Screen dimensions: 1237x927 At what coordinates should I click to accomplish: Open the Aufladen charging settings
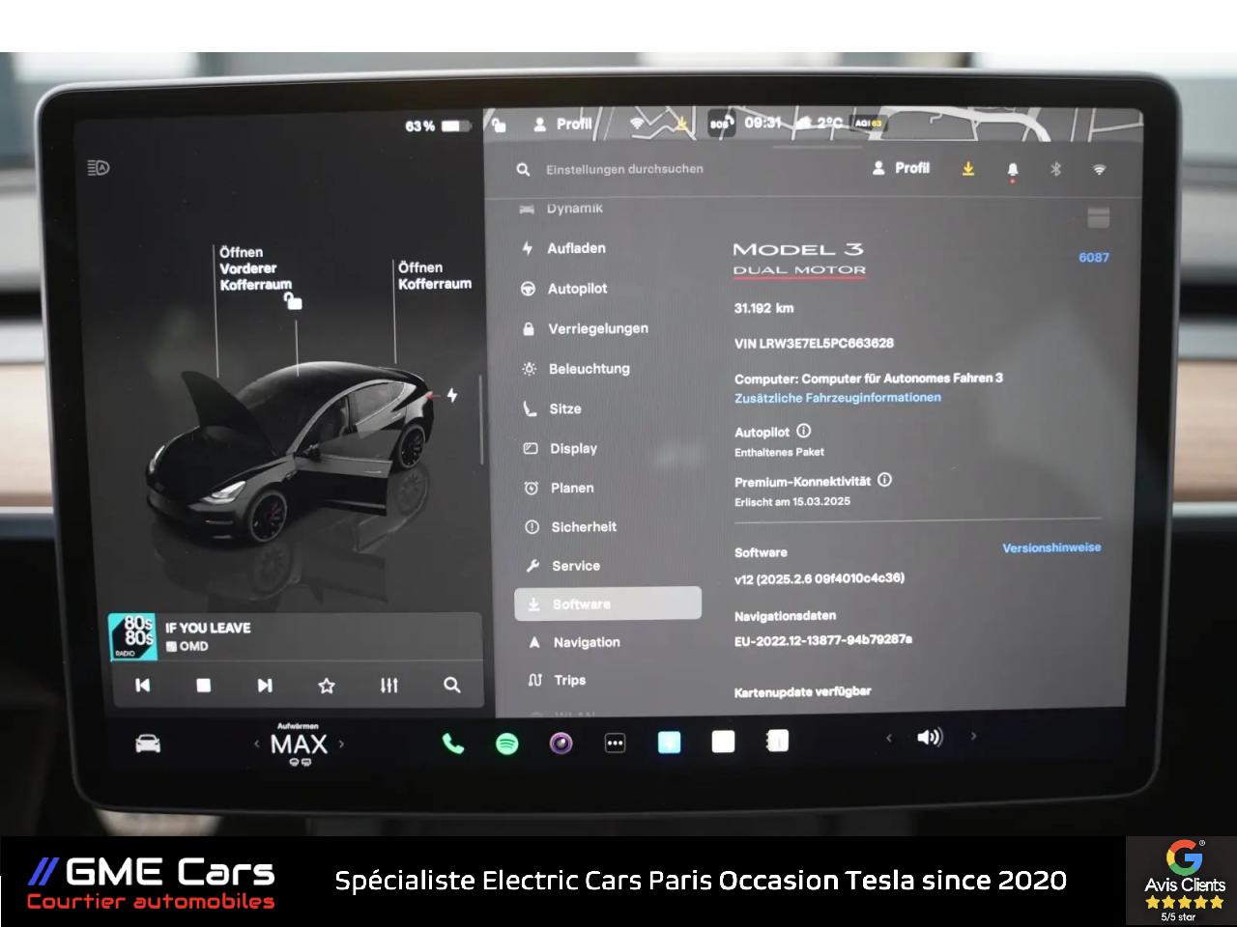pos(564,248)
